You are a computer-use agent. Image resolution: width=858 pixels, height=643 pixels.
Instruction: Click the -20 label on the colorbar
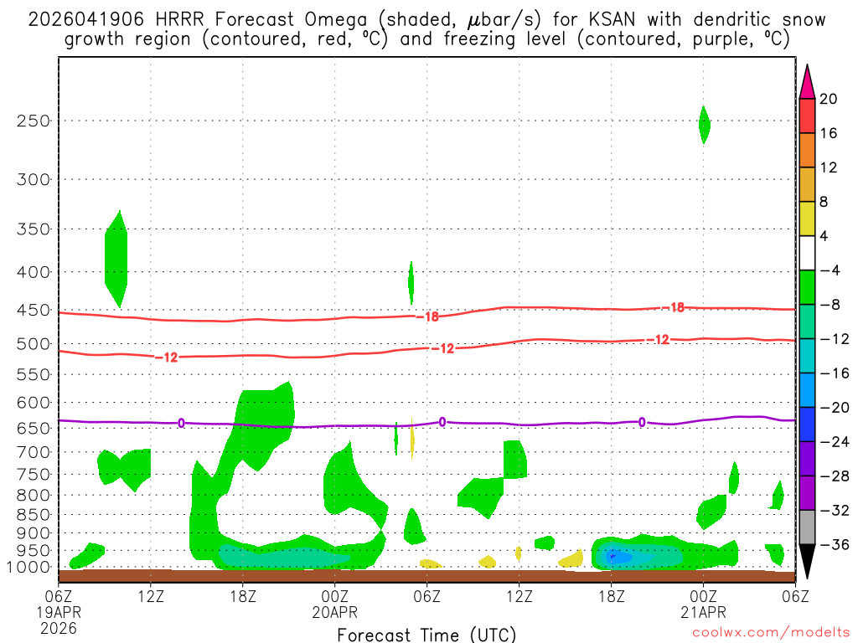[x=834, y=408]
